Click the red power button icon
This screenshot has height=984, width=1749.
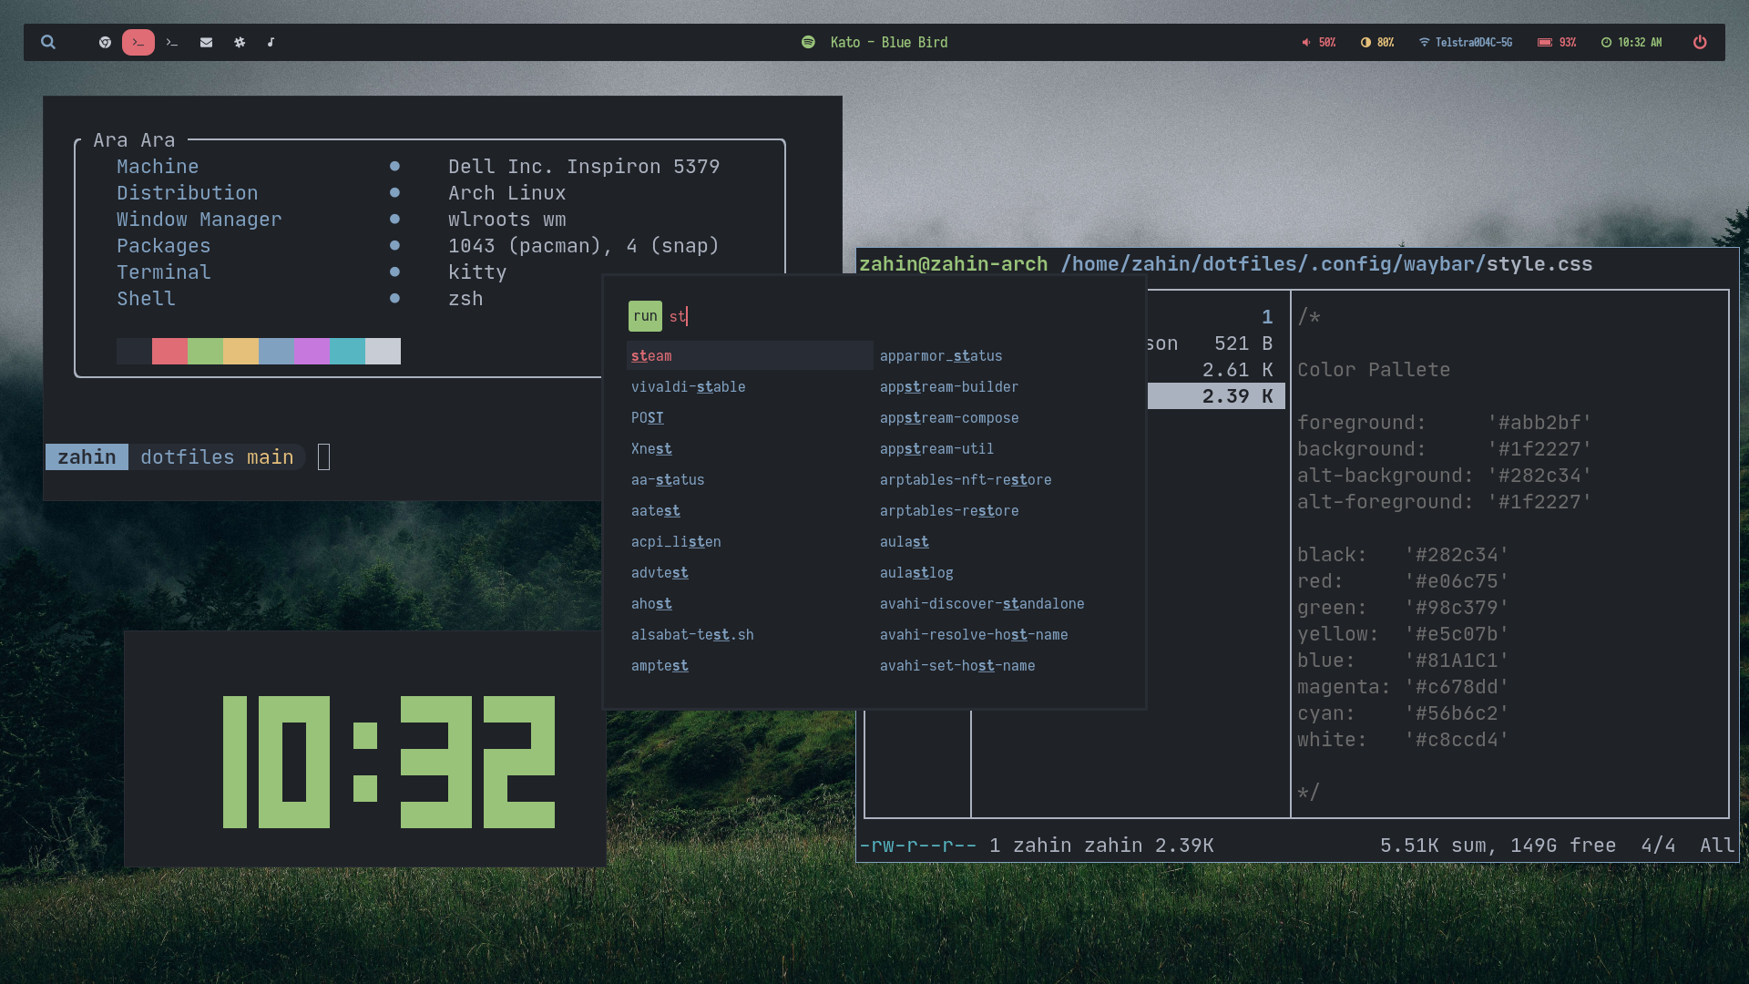tap(1700, 42)
